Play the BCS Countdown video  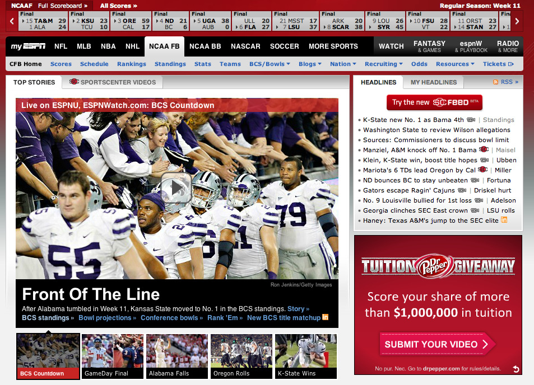176,187
